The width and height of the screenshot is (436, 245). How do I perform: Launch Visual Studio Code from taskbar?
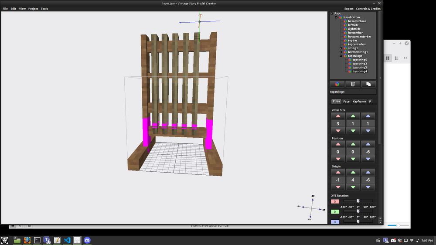[67, 240]
